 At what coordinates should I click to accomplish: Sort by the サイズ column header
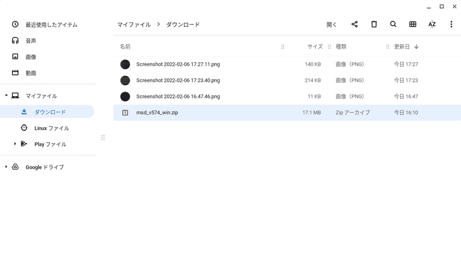[315, 47]
